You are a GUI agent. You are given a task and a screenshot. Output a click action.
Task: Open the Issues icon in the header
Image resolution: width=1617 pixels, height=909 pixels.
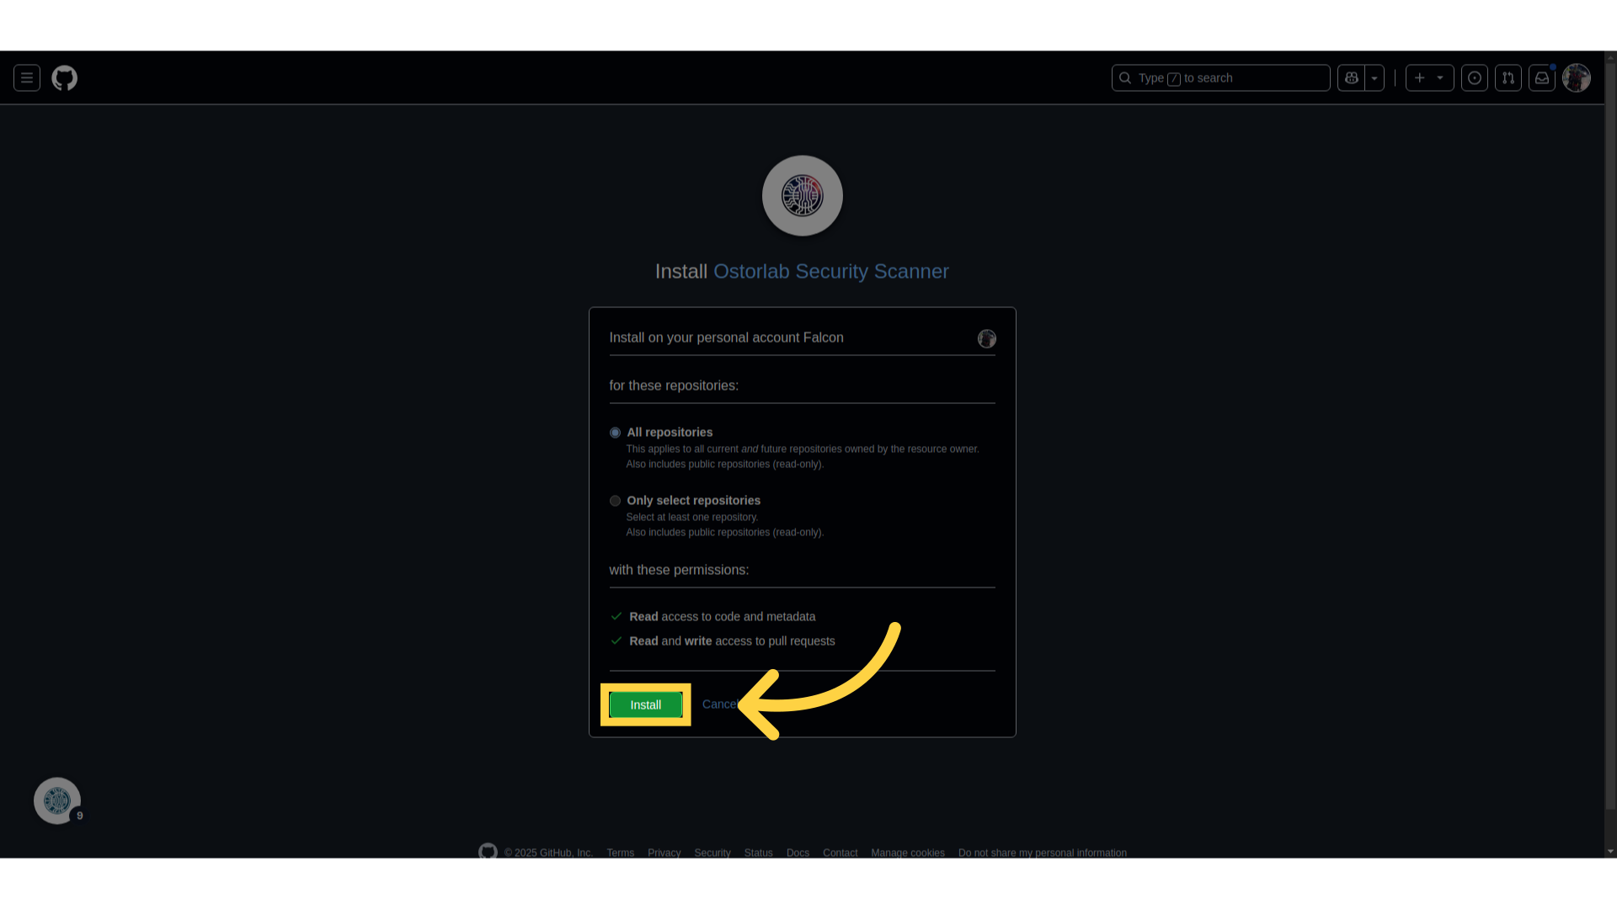click(1475, 78)
